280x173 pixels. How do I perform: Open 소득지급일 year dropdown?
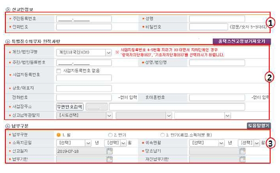tap(74, 143)
